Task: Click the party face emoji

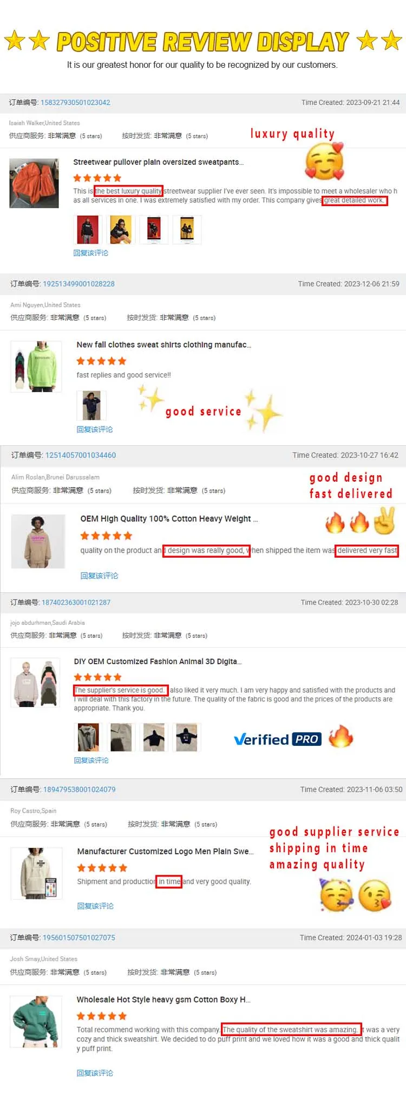Action: tap(336, 895)
